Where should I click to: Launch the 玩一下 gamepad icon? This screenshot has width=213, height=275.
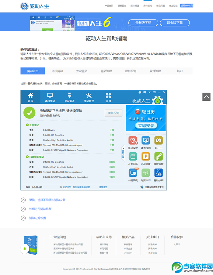coord(159,140)
